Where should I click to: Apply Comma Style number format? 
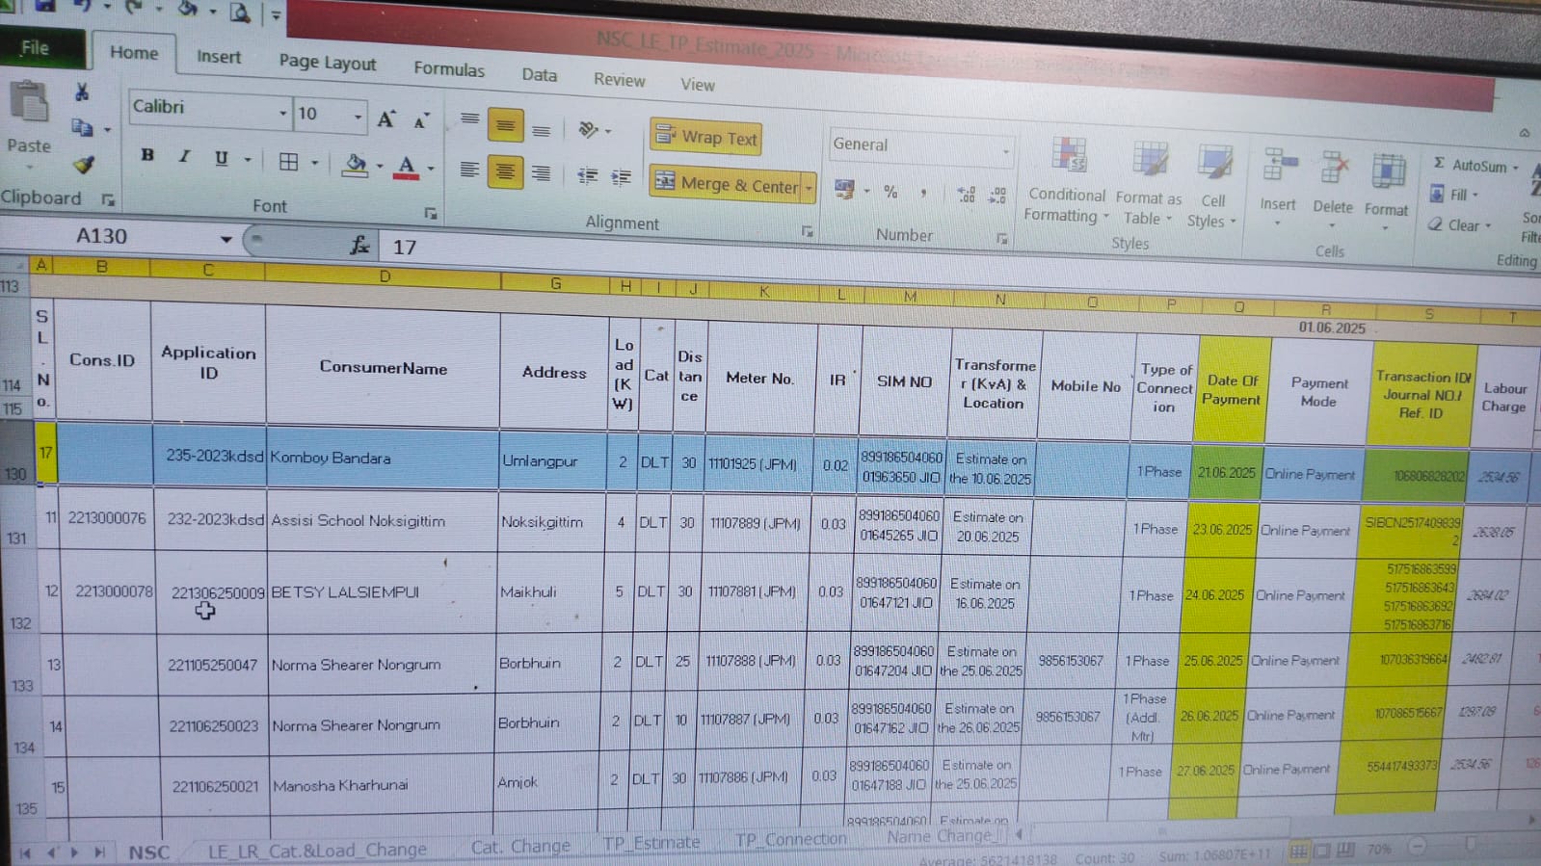click(923, 193)
